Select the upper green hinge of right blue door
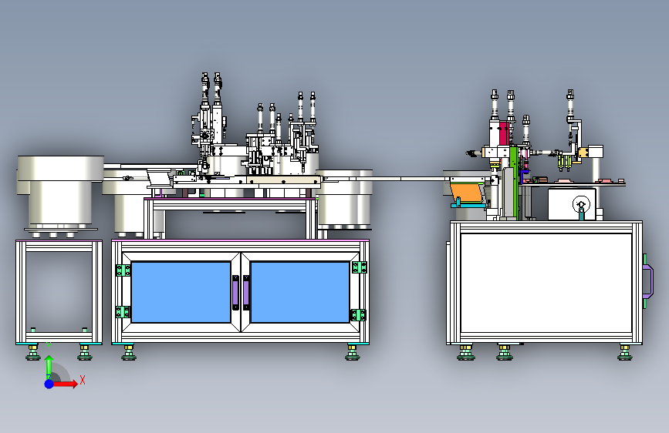 coord(359,267)
